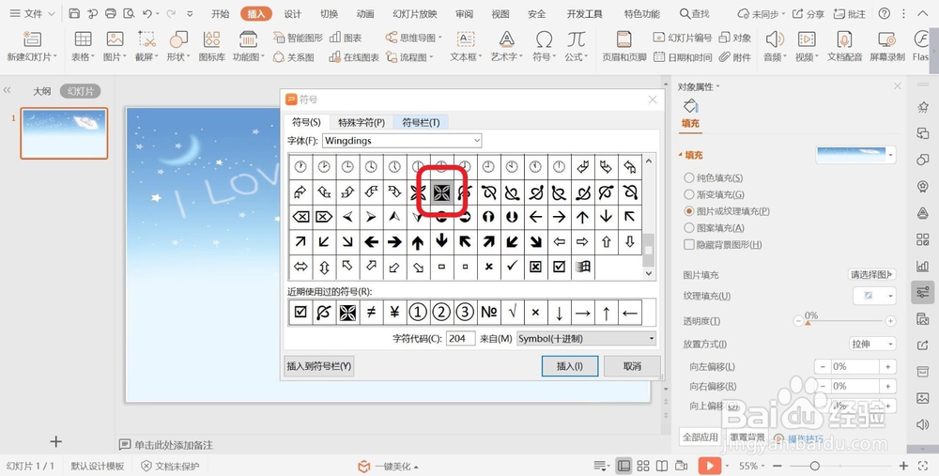Open the Select Picture (请选择图片) dropdown
This screenshot has width=939, height=476.
coord(872,275)
